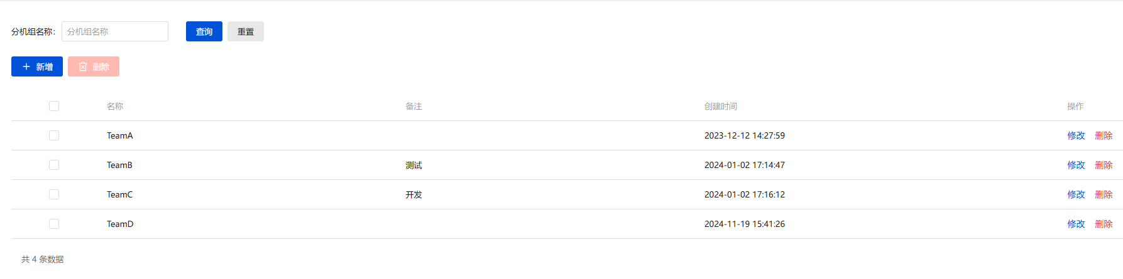Delete TeamB using its 删除 link
Screen dimensions: 1123x279
1104,165
